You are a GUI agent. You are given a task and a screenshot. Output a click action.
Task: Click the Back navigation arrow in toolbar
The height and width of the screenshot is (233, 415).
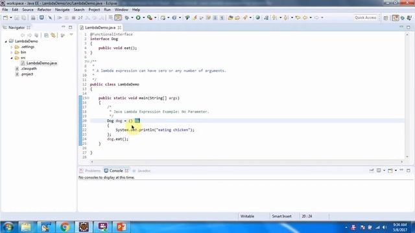(x=305, y=17)
